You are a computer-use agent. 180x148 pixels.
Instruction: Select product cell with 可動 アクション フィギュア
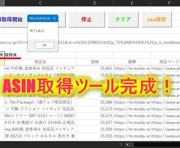[x=40, y=109]
